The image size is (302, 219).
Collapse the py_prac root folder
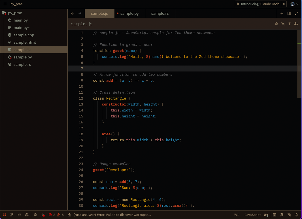(34, 13)
